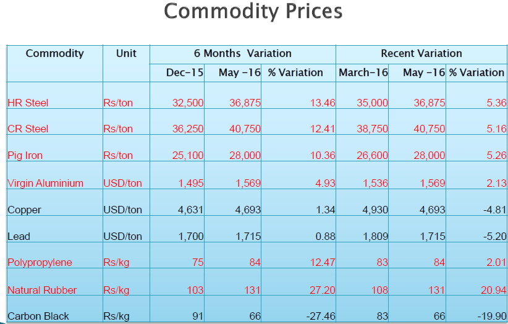This screenshot has width=508, height=324.
Task: Click Copper's March-16 price 4,930
Action: 375,210
